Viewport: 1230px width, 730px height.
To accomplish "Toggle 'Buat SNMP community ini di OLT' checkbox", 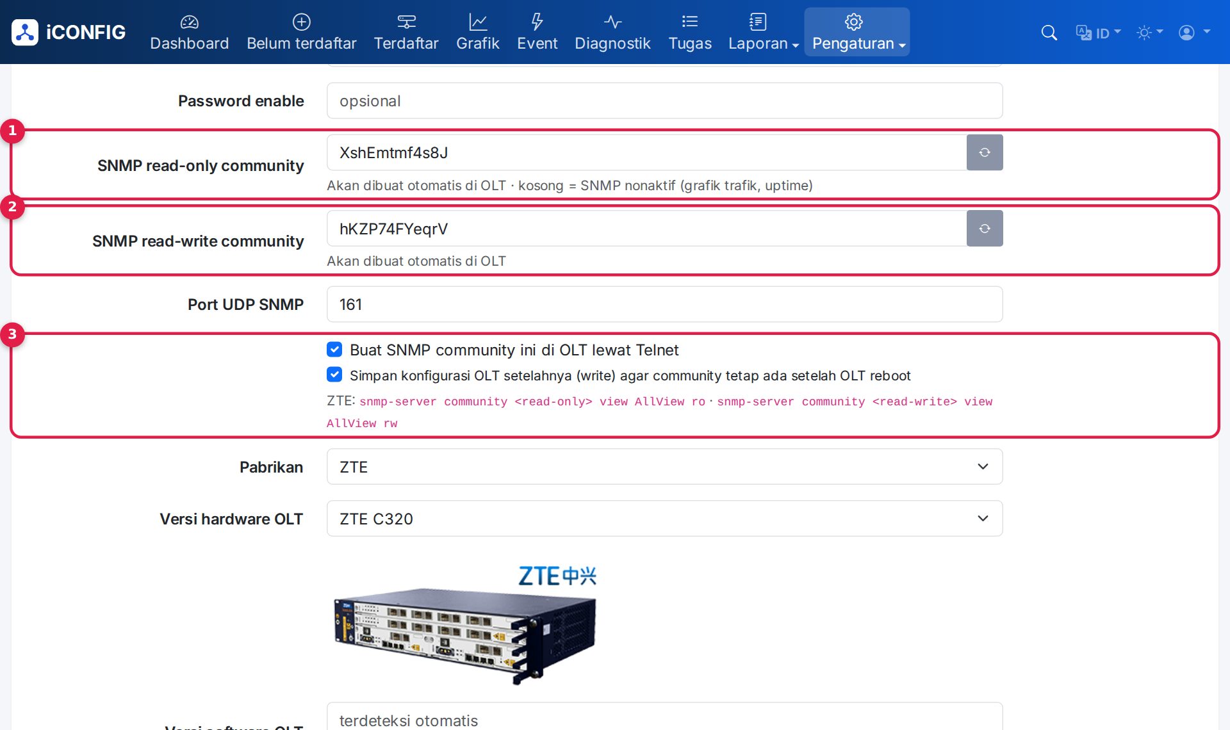I will (334, 350).
